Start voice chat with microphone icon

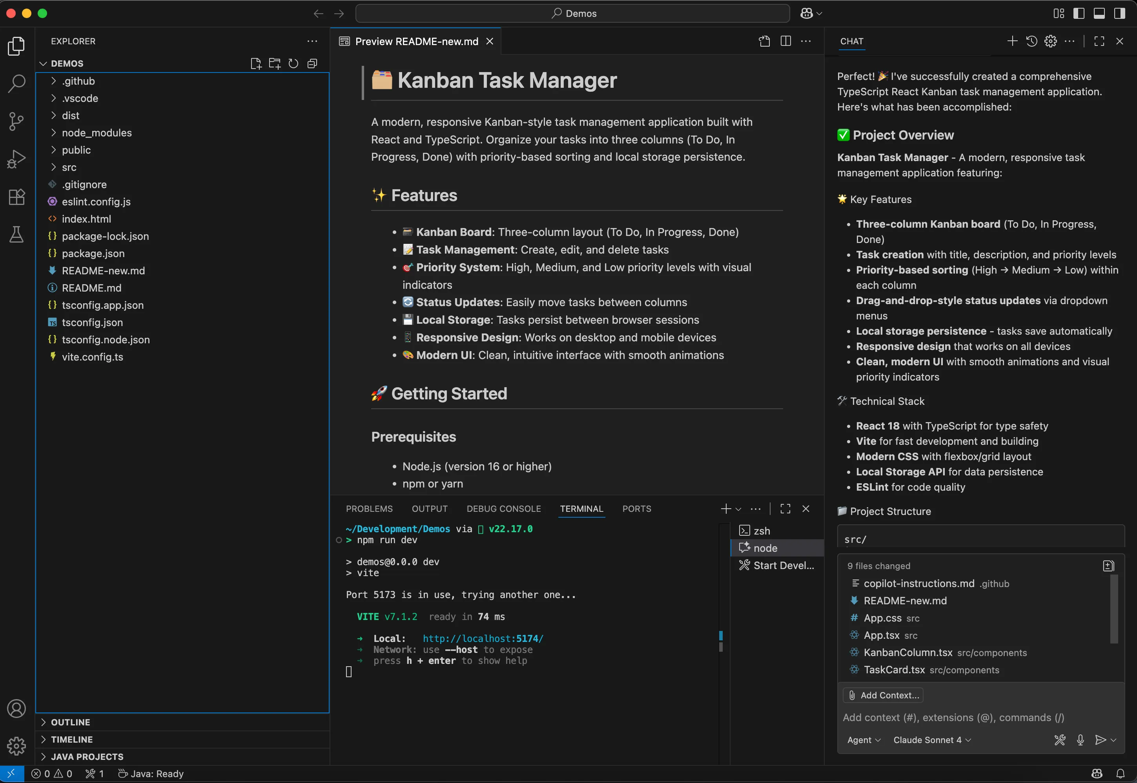(x=1080, y=740)
